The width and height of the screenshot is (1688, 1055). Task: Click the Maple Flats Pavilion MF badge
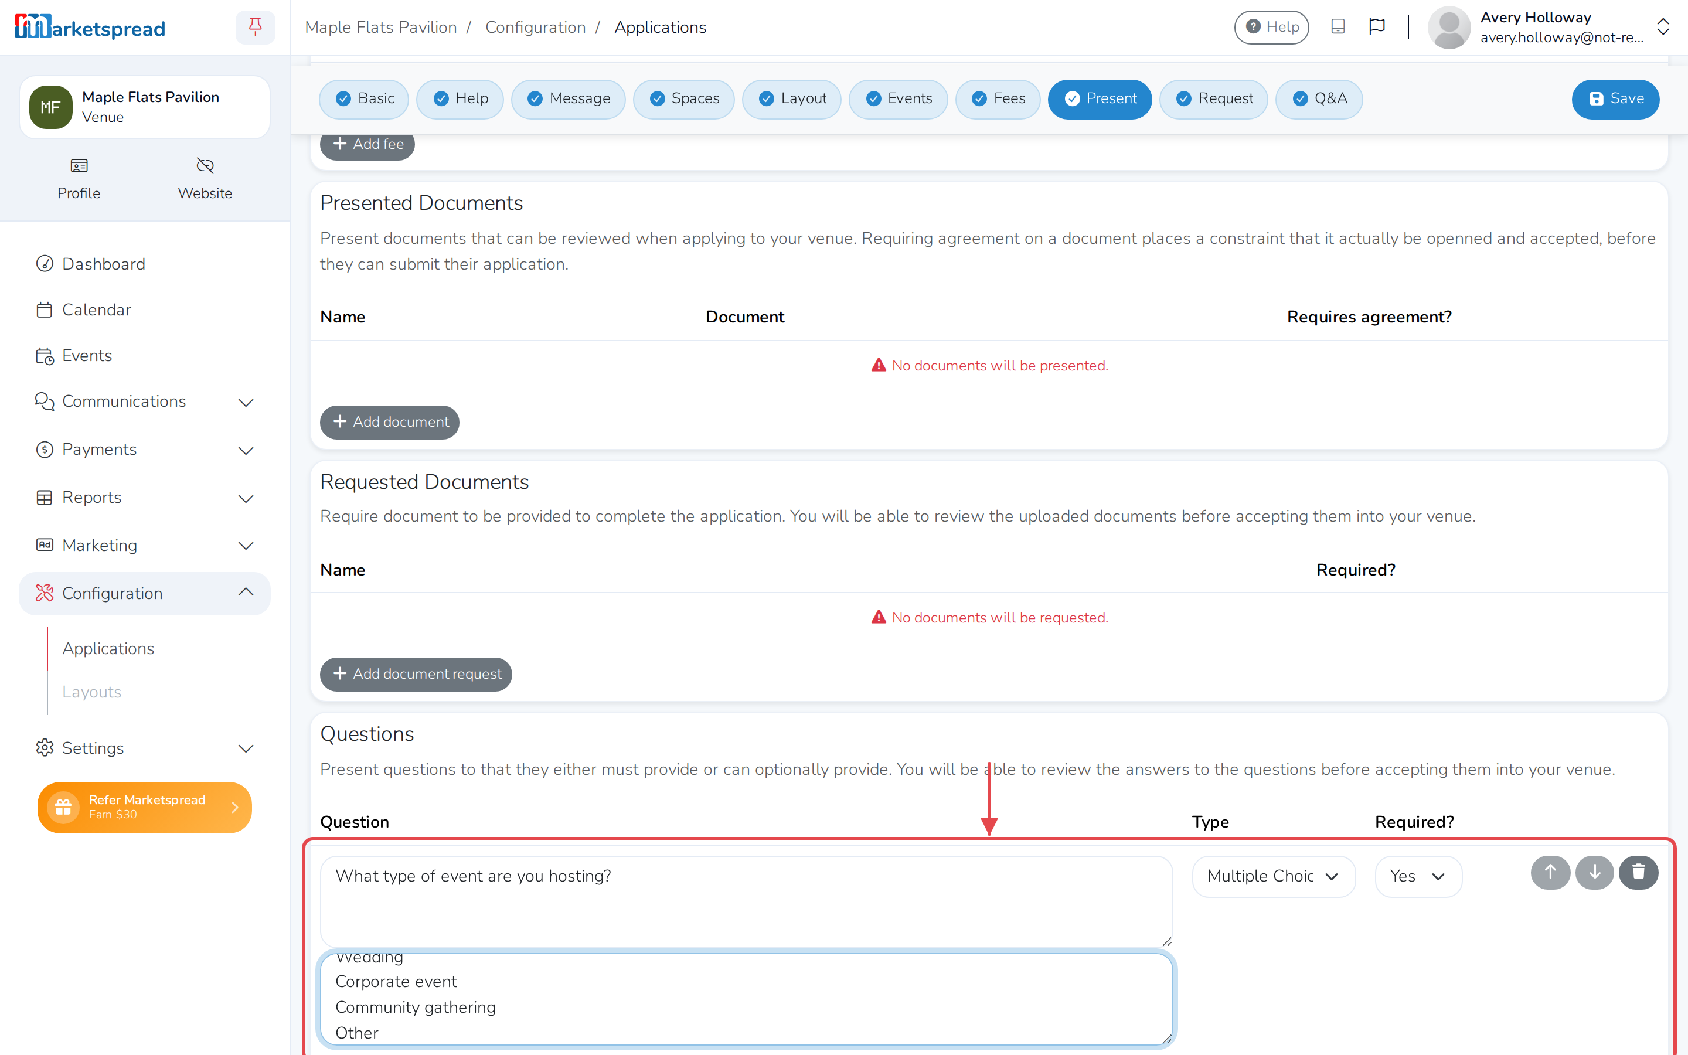coord(50,107)
